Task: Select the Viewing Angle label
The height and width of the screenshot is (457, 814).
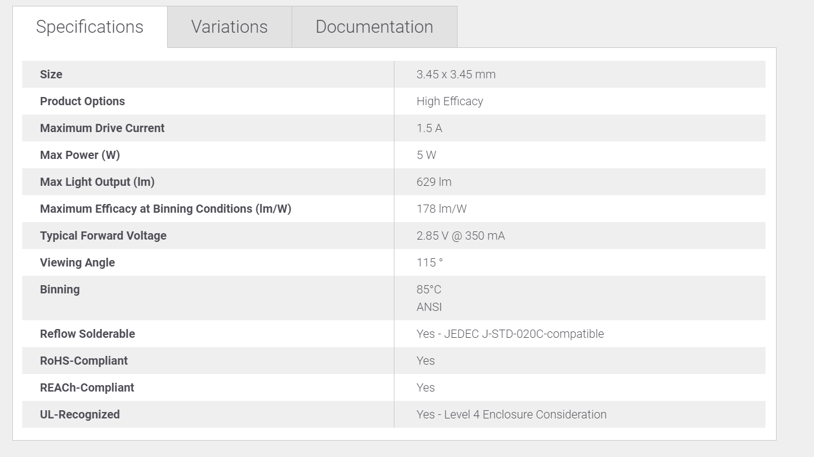Action: (x=78, y=262)
